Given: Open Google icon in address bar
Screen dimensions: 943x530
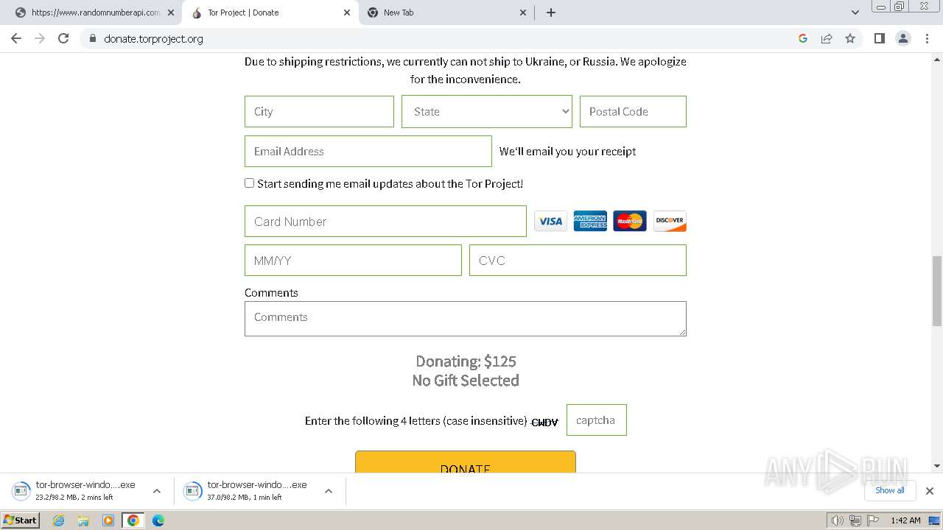Looking at the screenshot, I should point(803,38).
